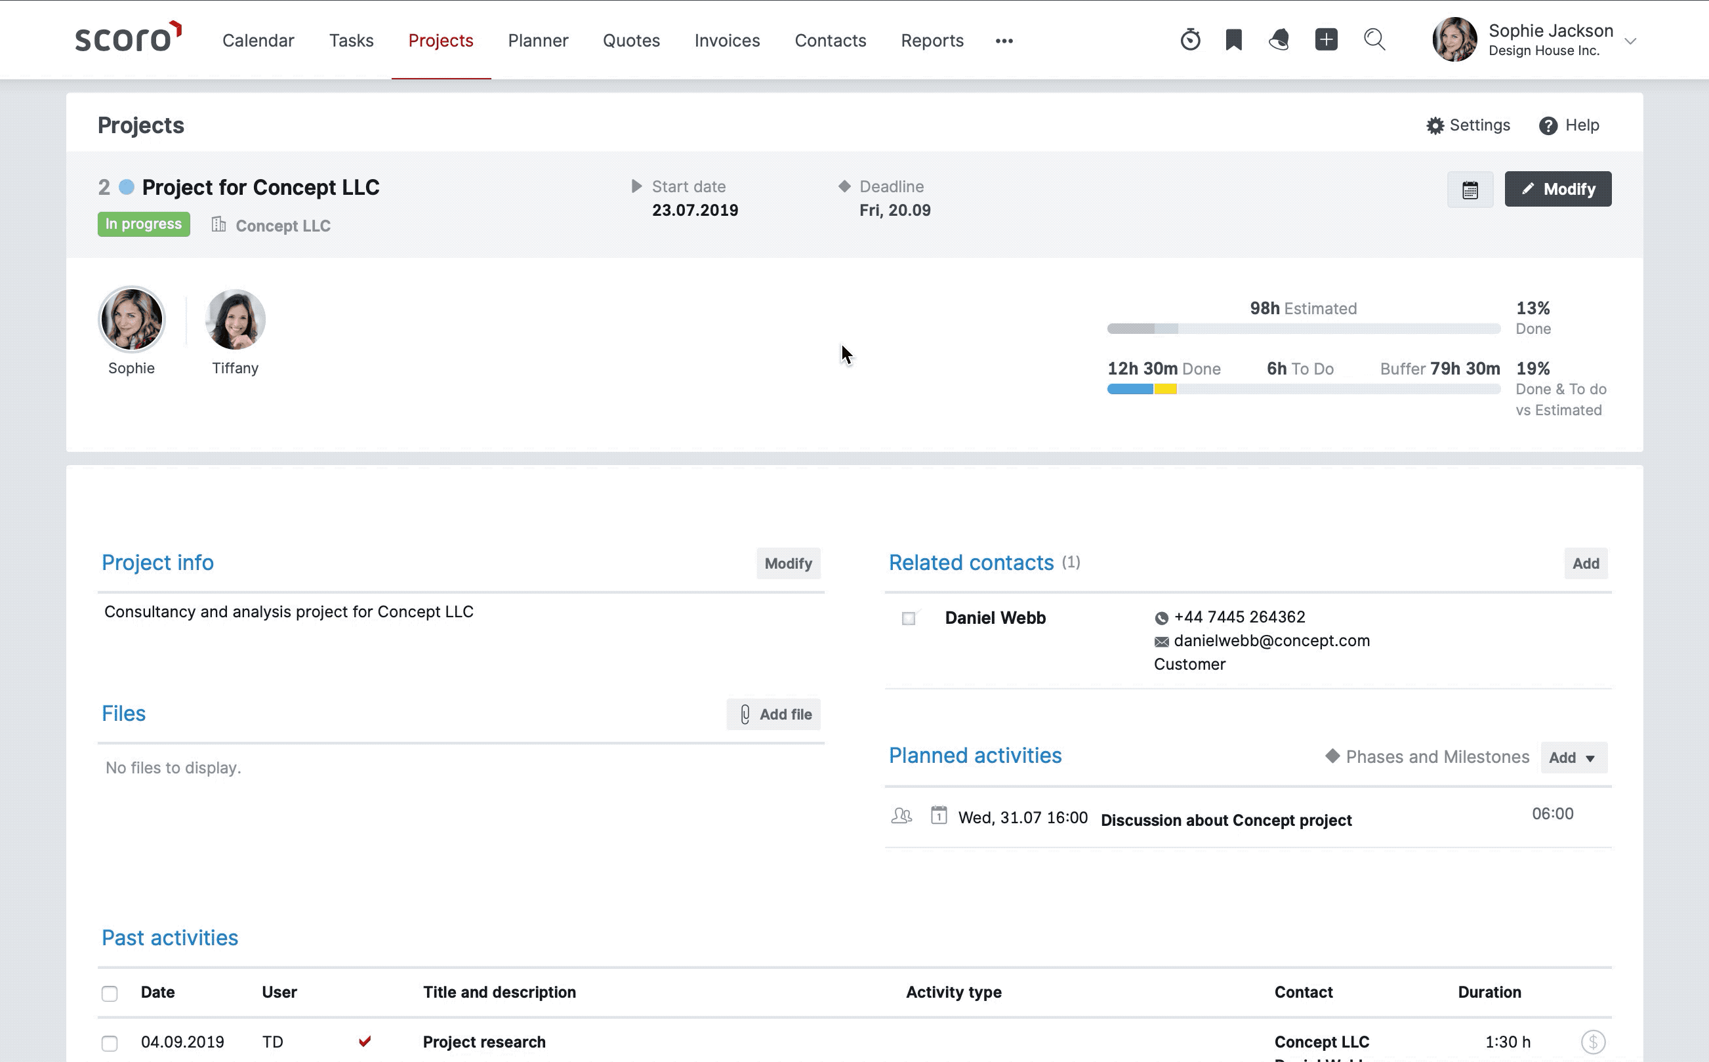Check the 04.09.2019 Project research row checkbox

(x=110, y=1043)
